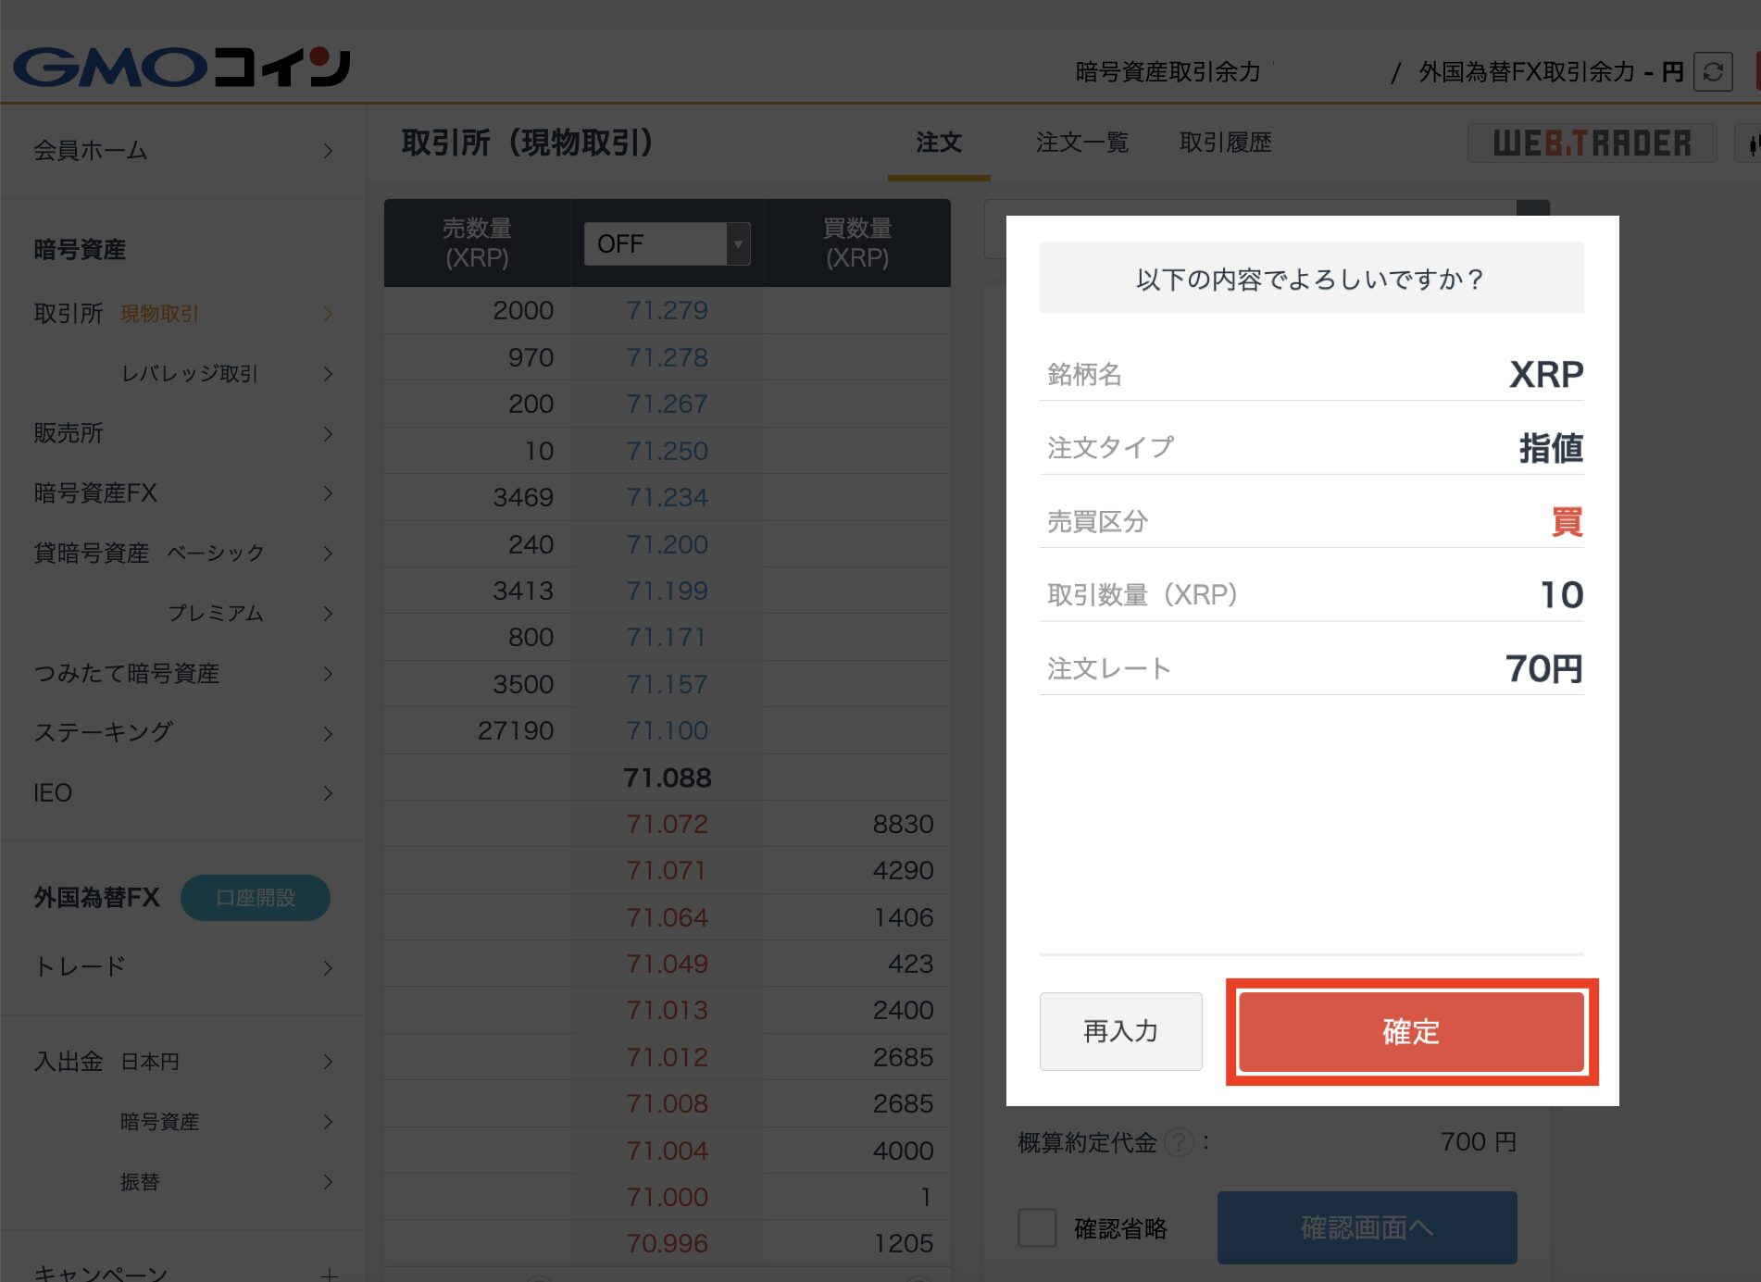Screen dimensions: 1761x1282
Task: Refresh balance with circular arrows icon
Action: [x=1714, y=72]
